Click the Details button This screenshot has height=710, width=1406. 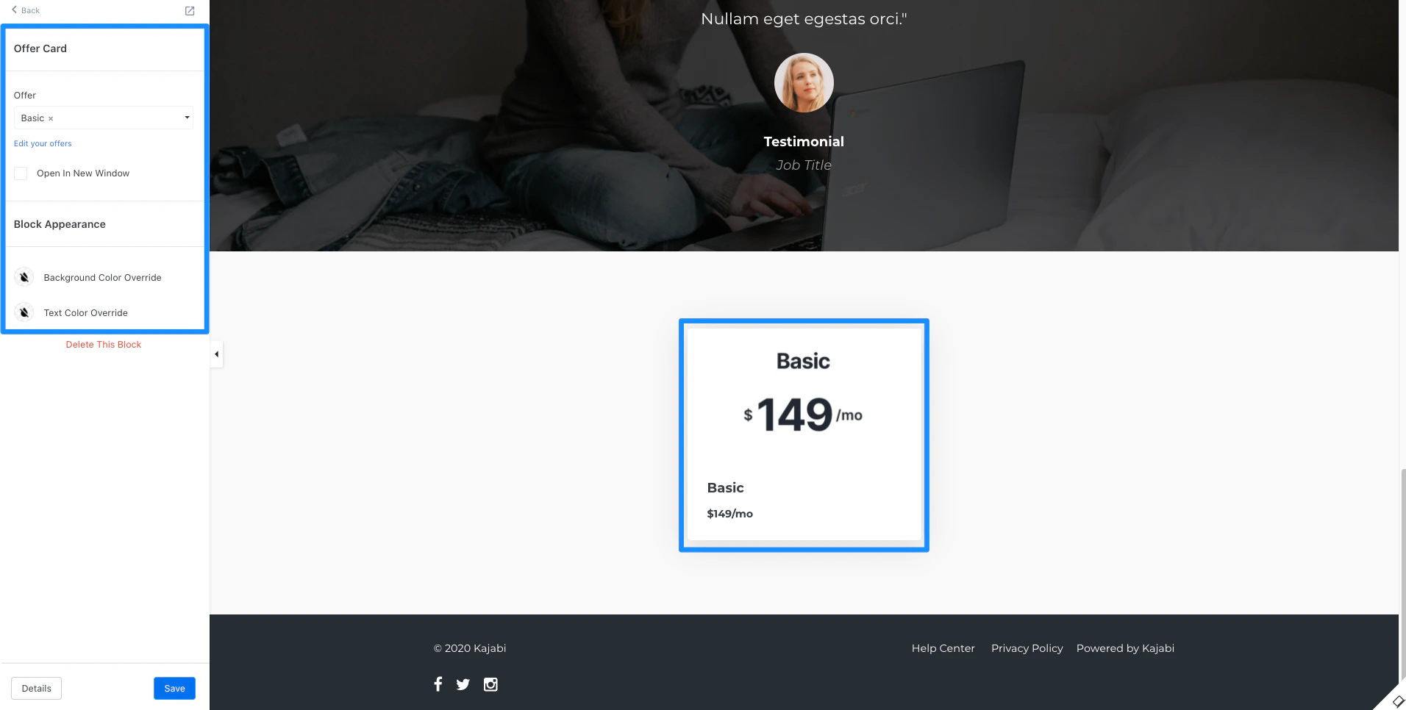tap(36, 688)
